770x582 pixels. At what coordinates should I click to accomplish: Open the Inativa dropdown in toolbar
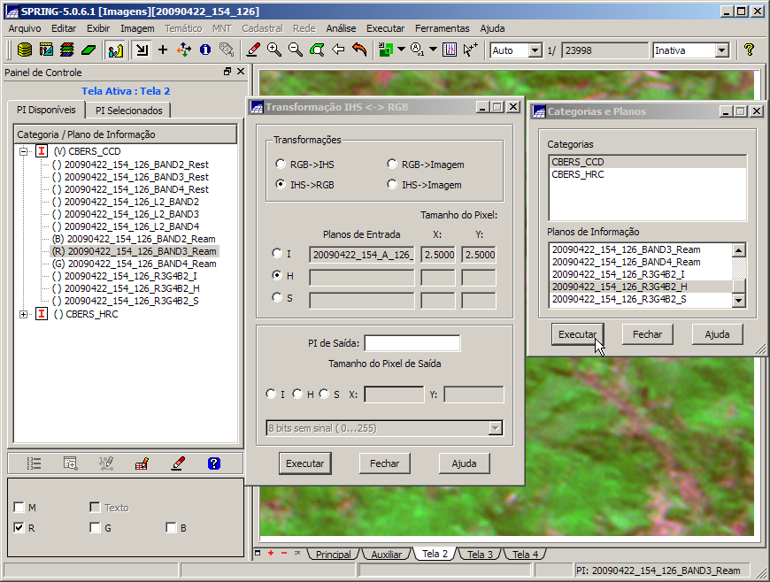pos(721,50)
